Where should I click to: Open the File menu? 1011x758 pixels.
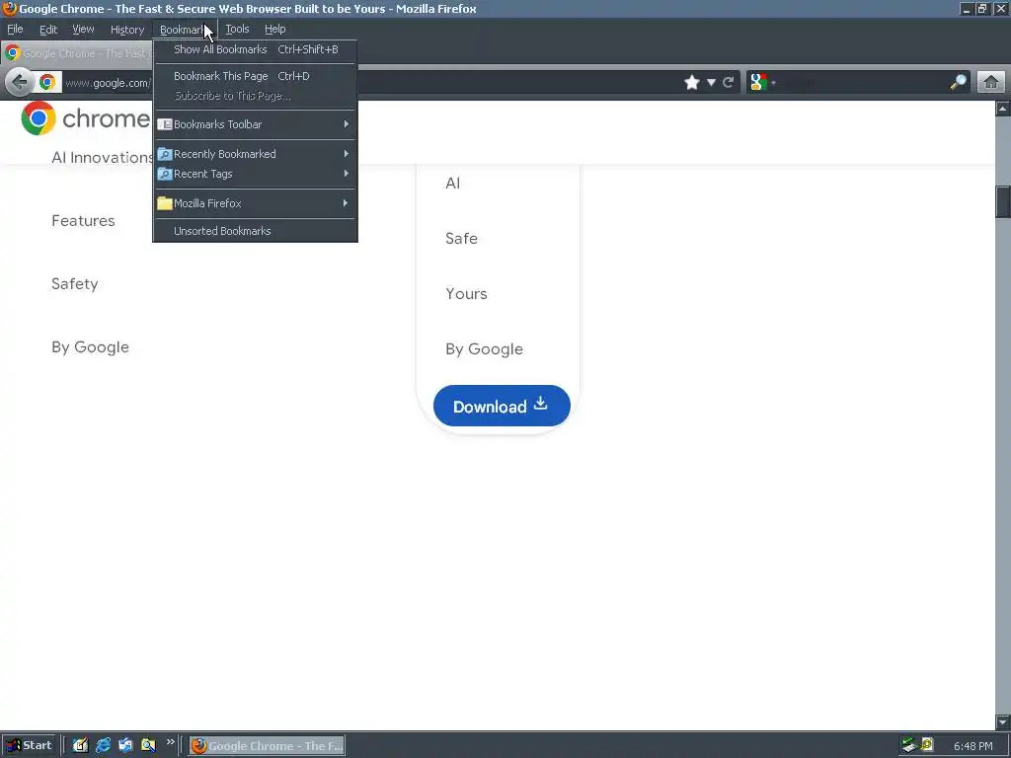(x=15, y=29)
